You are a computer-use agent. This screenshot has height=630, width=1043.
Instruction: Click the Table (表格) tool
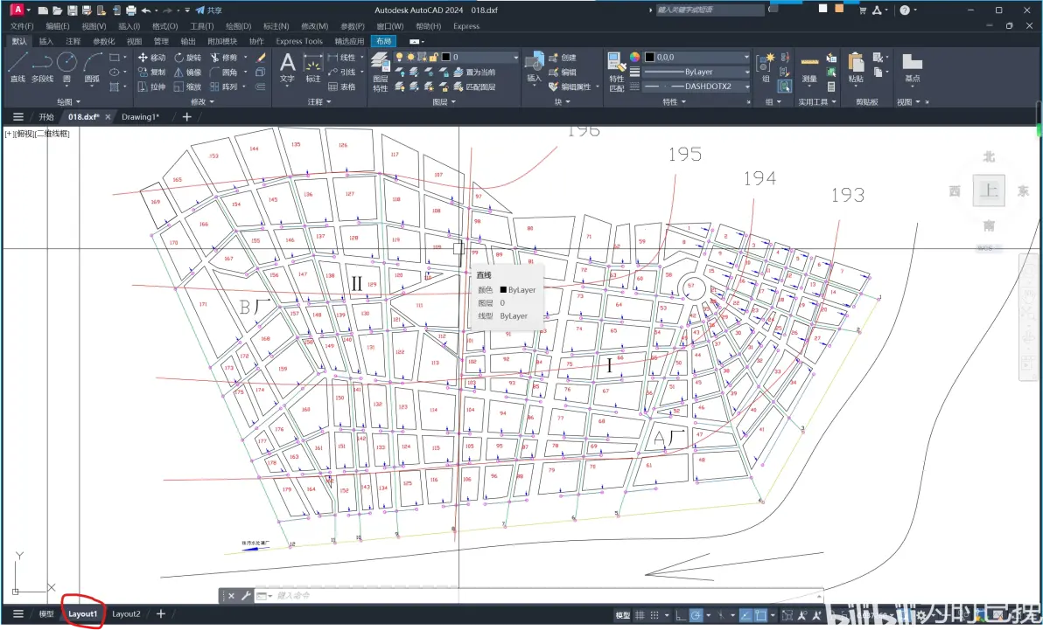tap(341, 87)
